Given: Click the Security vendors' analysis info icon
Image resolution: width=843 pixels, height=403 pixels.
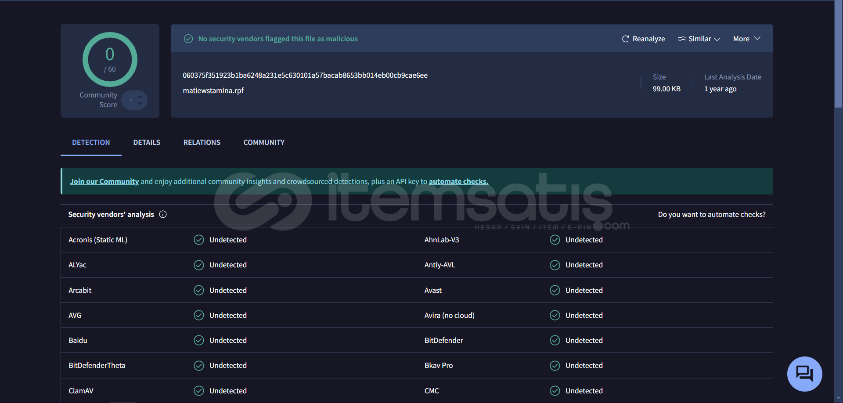Looking at the screenshot, I should pyautogui.click(x=163, y=214).
